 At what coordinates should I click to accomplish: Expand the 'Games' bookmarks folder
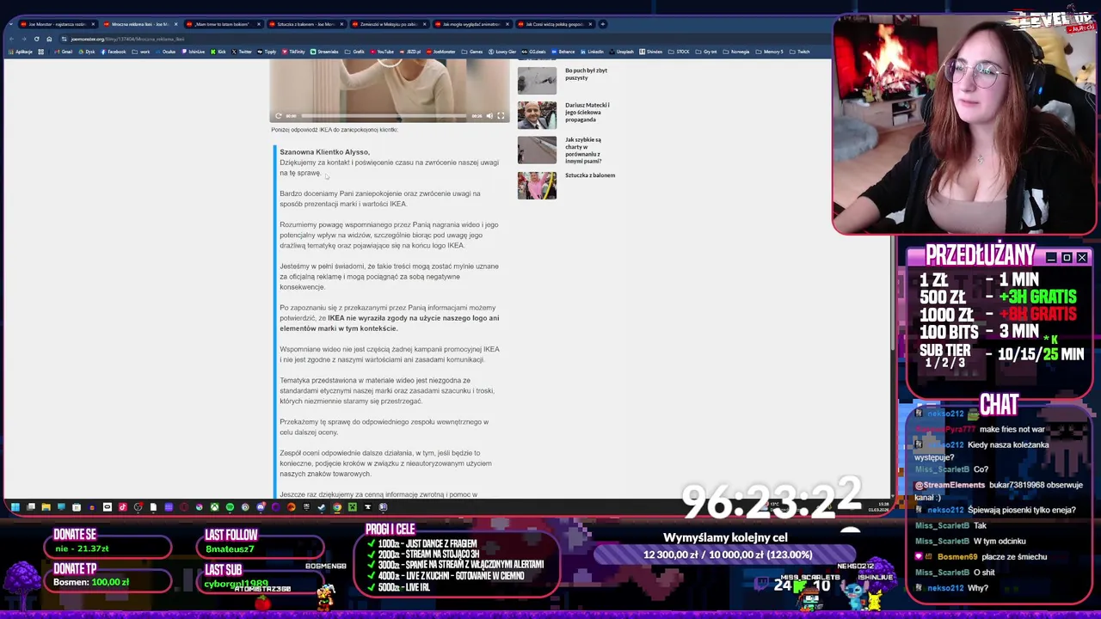tap(472, 52)
